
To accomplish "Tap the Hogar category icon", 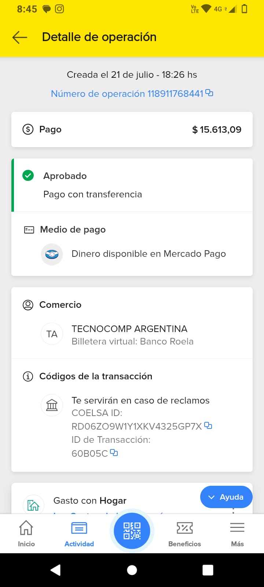I will [x=33, y=505].
